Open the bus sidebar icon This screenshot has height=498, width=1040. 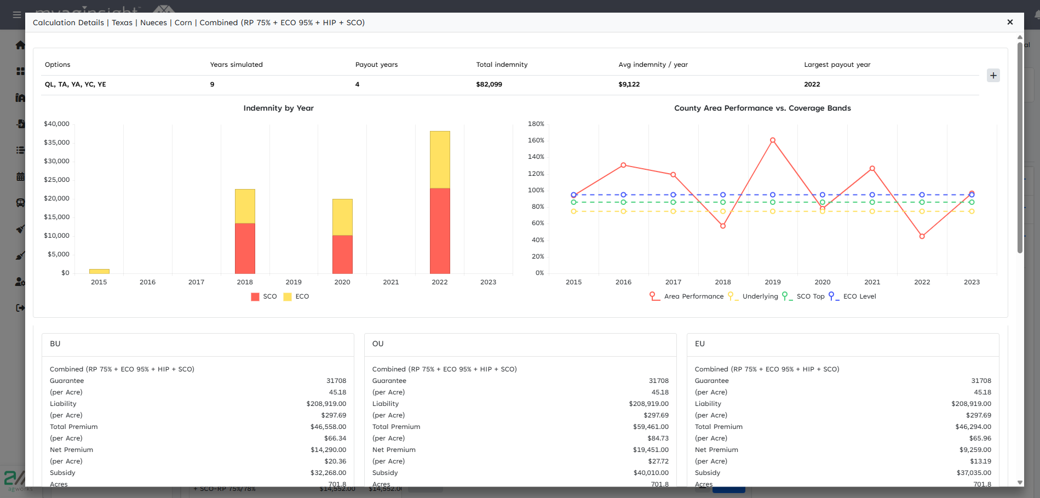click(20, 203)
